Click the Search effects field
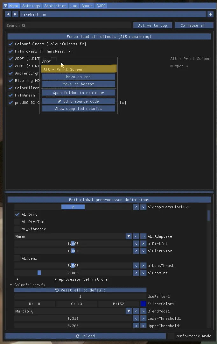This screenshot has height=344, width=217. [x=68, y=25]
